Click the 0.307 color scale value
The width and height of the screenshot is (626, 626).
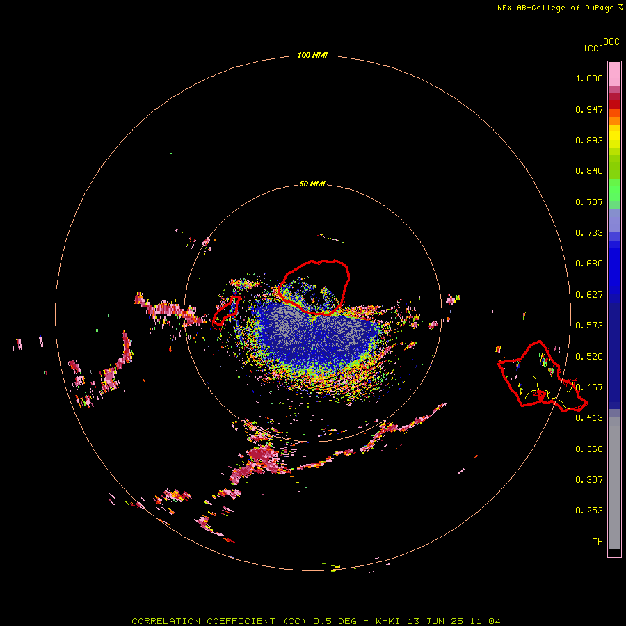click(589, 480)
